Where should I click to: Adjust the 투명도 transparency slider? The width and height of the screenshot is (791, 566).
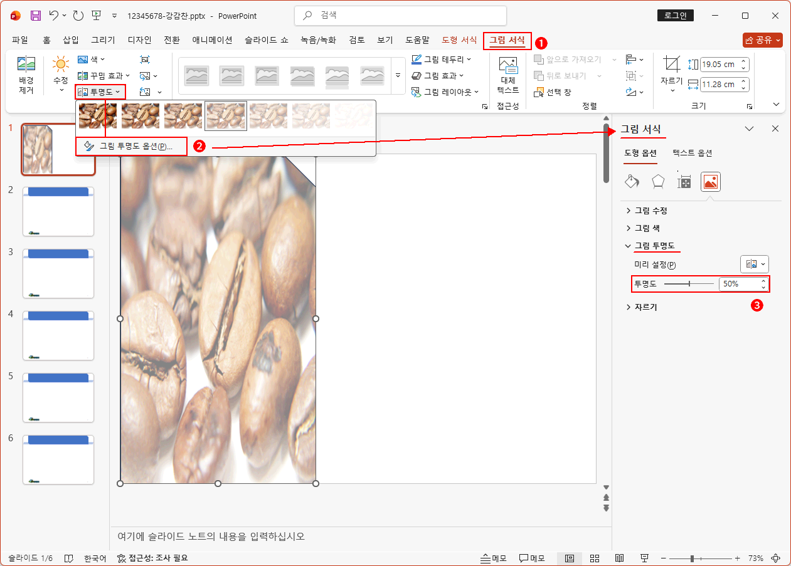point(689,283)
